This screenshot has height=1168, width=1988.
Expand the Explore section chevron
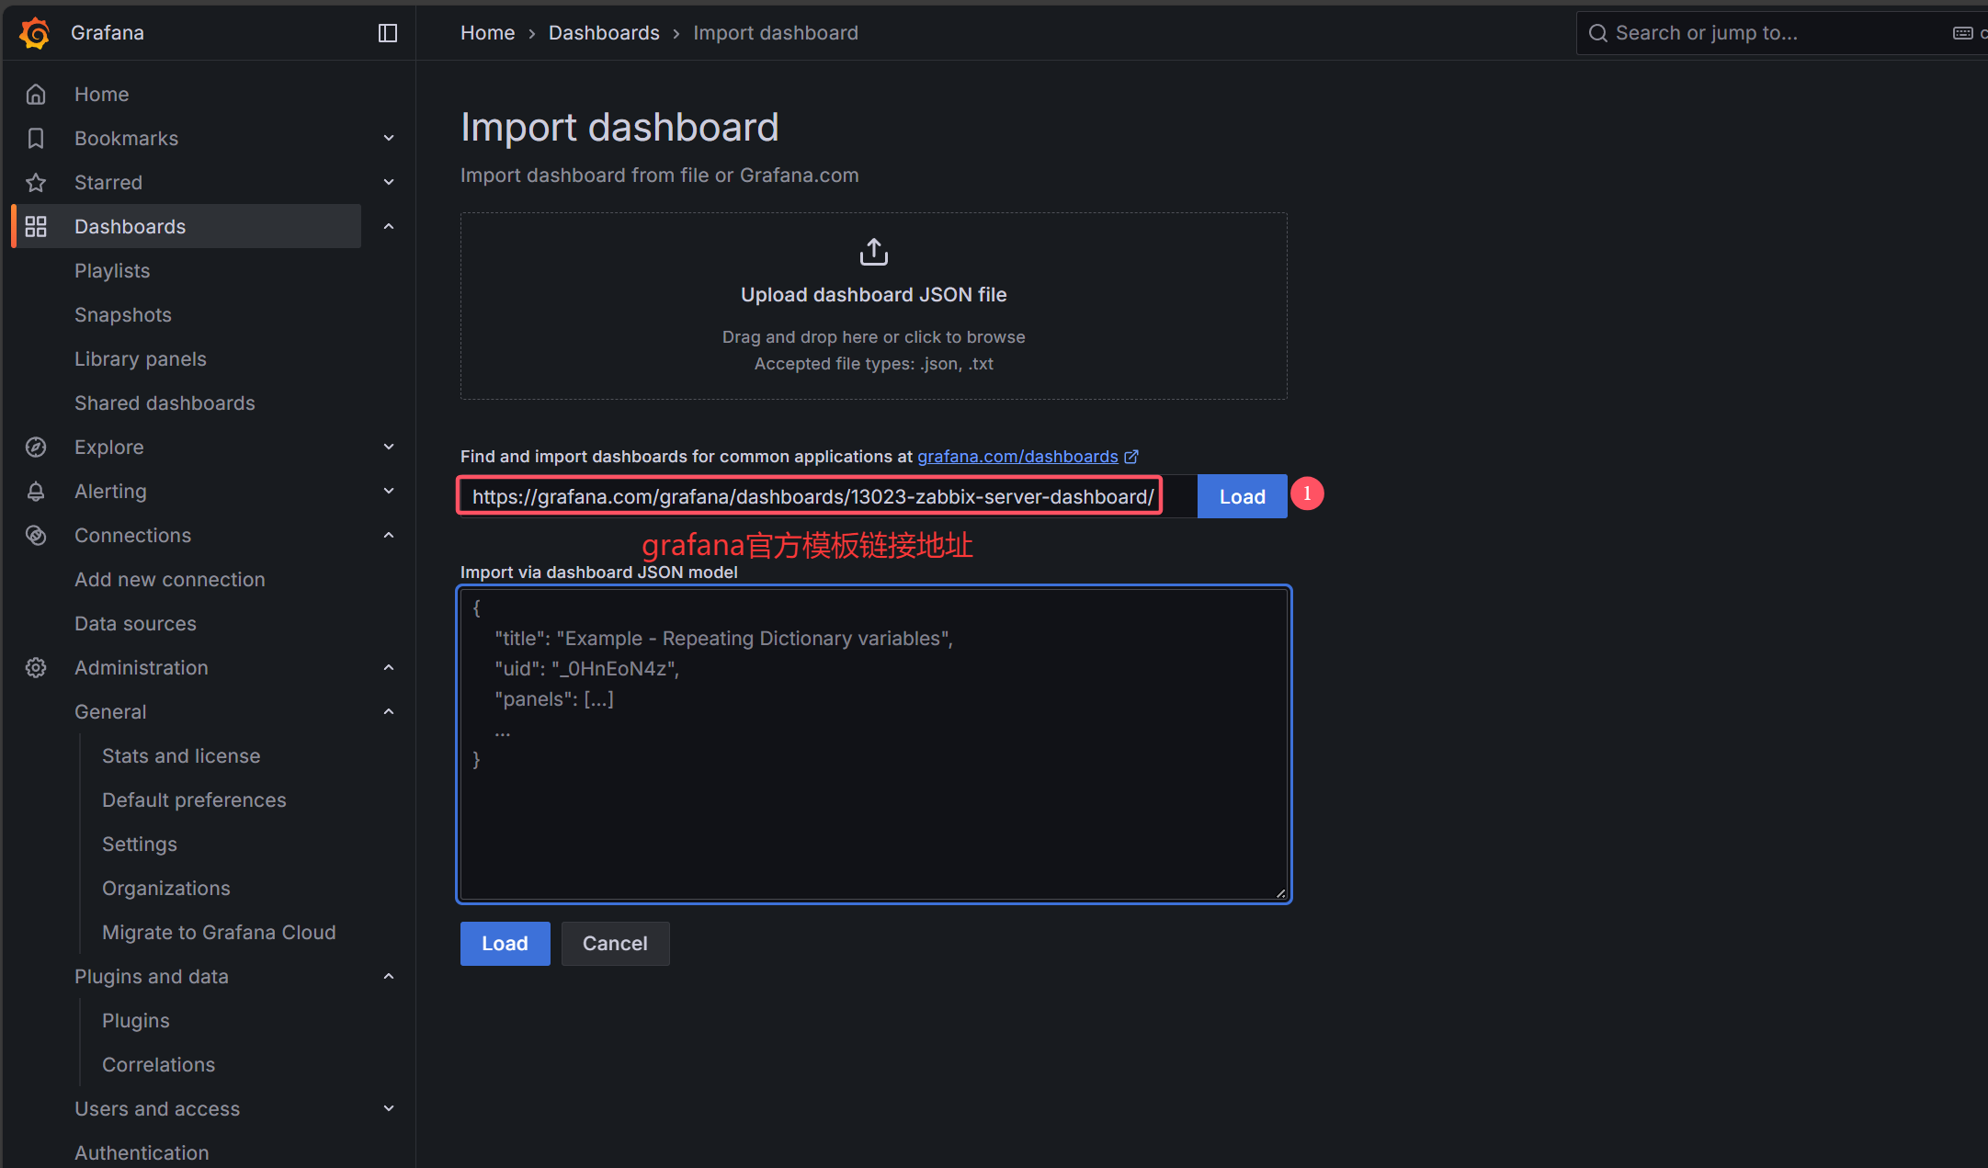[389, 448]
